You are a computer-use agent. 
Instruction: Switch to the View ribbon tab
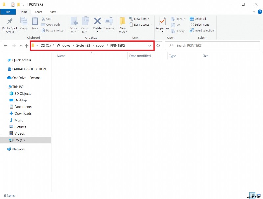[53, 12]
